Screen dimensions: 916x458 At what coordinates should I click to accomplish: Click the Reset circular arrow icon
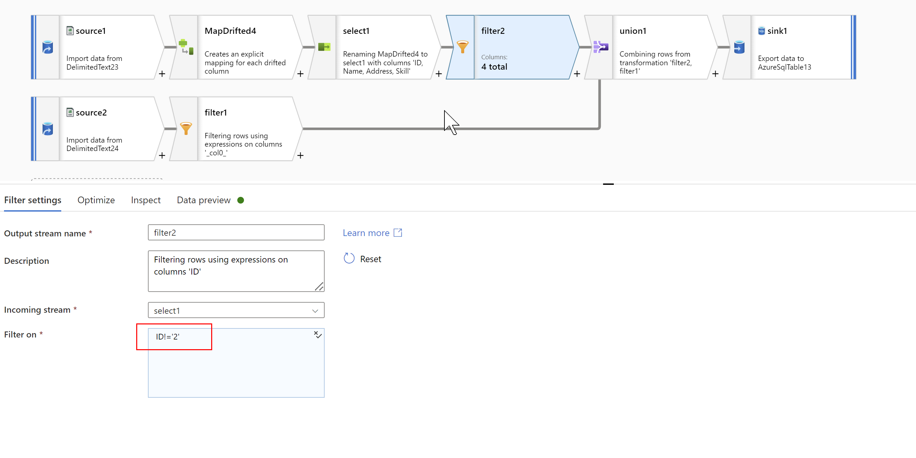[x=349, y=258]
